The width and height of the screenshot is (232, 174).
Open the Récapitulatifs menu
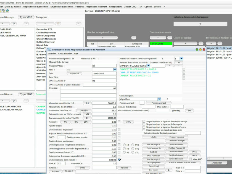tap(115, 7)
